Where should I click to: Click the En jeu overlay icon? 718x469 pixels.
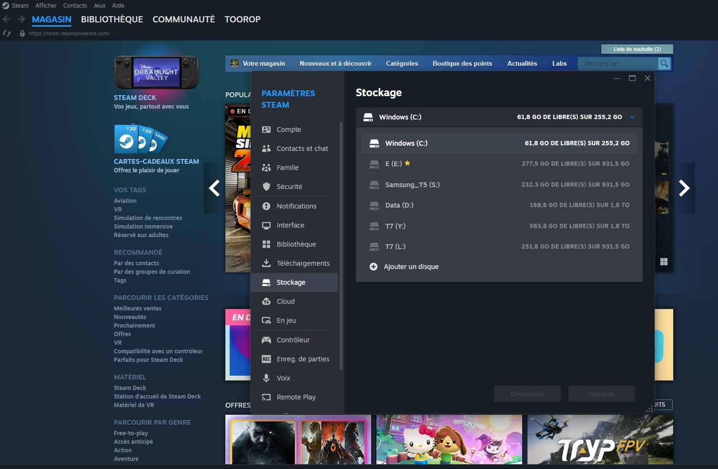pyautogui.click(x=266, y=320)
